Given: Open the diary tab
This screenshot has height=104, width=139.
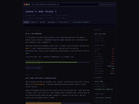Looking at the screenshot, I should tap(26, 22).
